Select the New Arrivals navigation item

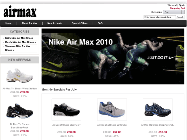55,23
